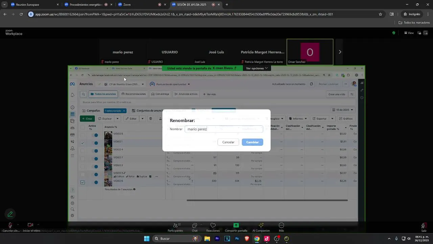Click the Ads Manager search magnifier icon
Screen dimensions: 433x244
83,94
